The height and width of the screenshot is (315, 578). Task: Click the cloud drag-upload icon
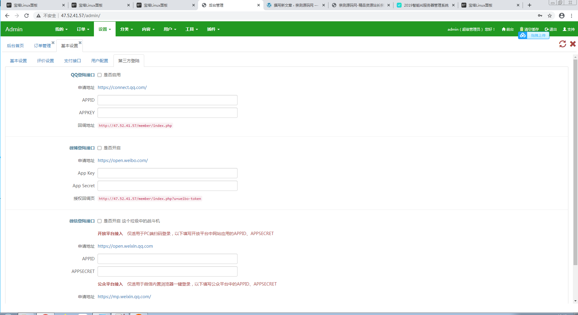(523, 35)
